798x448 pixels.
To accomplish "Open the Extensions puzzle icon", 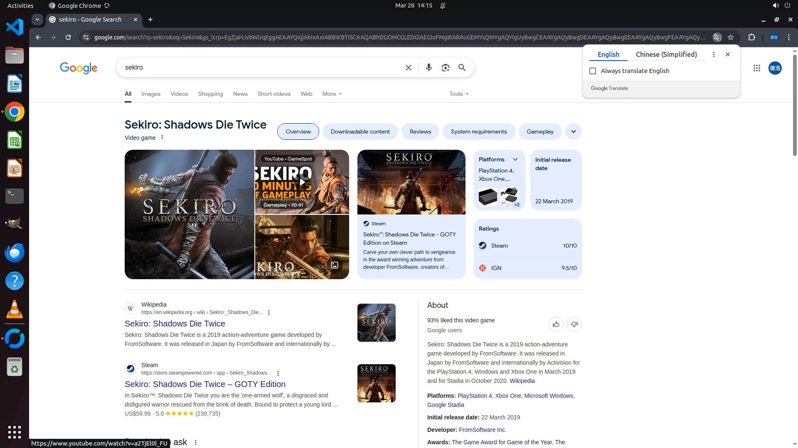I will [x=751, y=37].
